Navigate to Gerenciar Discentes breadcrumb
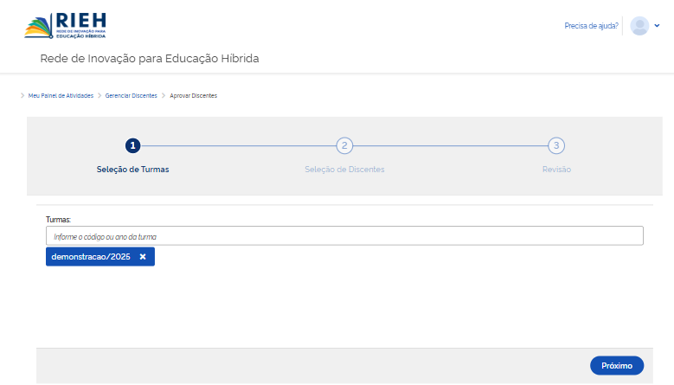The image size is (674, 385). 132,95
